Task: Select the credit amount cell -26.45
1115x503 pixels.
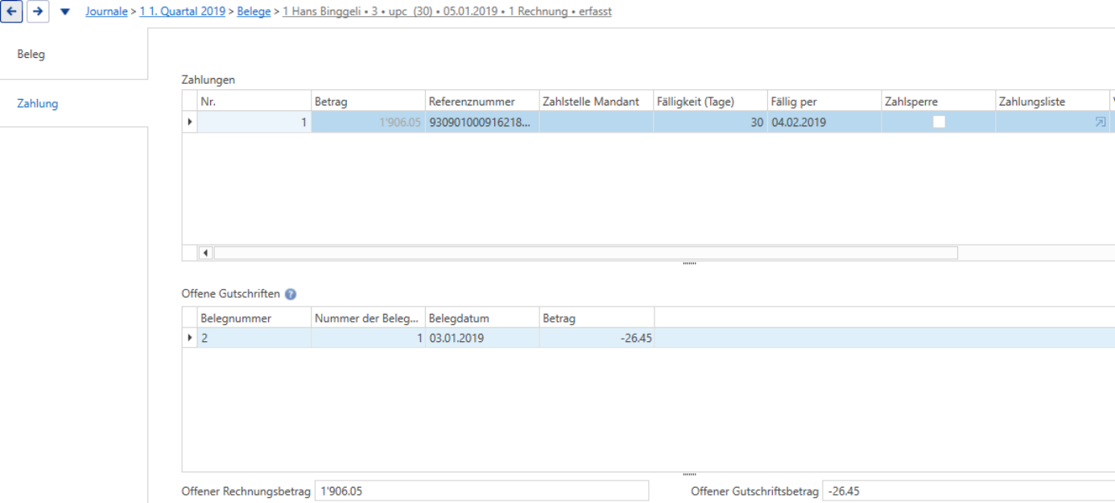Action: coord(597,338)
